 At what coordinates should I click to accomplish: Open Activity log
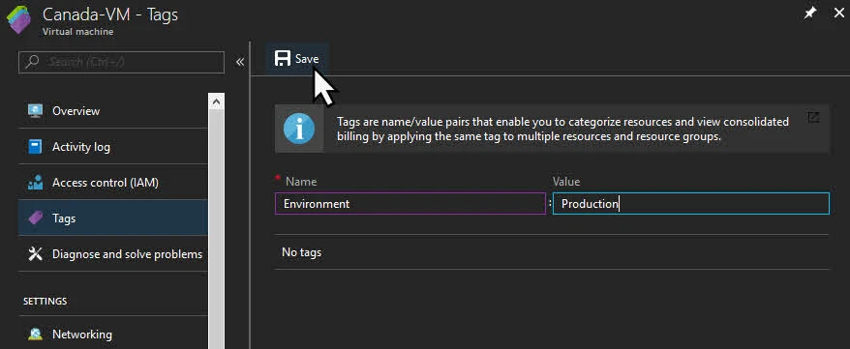pyautogui.click(x=112, y=147)
